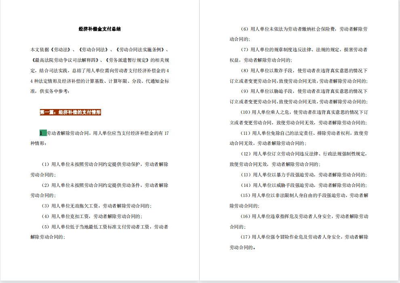Click item (13) about 暴力手段强迫劳动

(x=304, y=175)
